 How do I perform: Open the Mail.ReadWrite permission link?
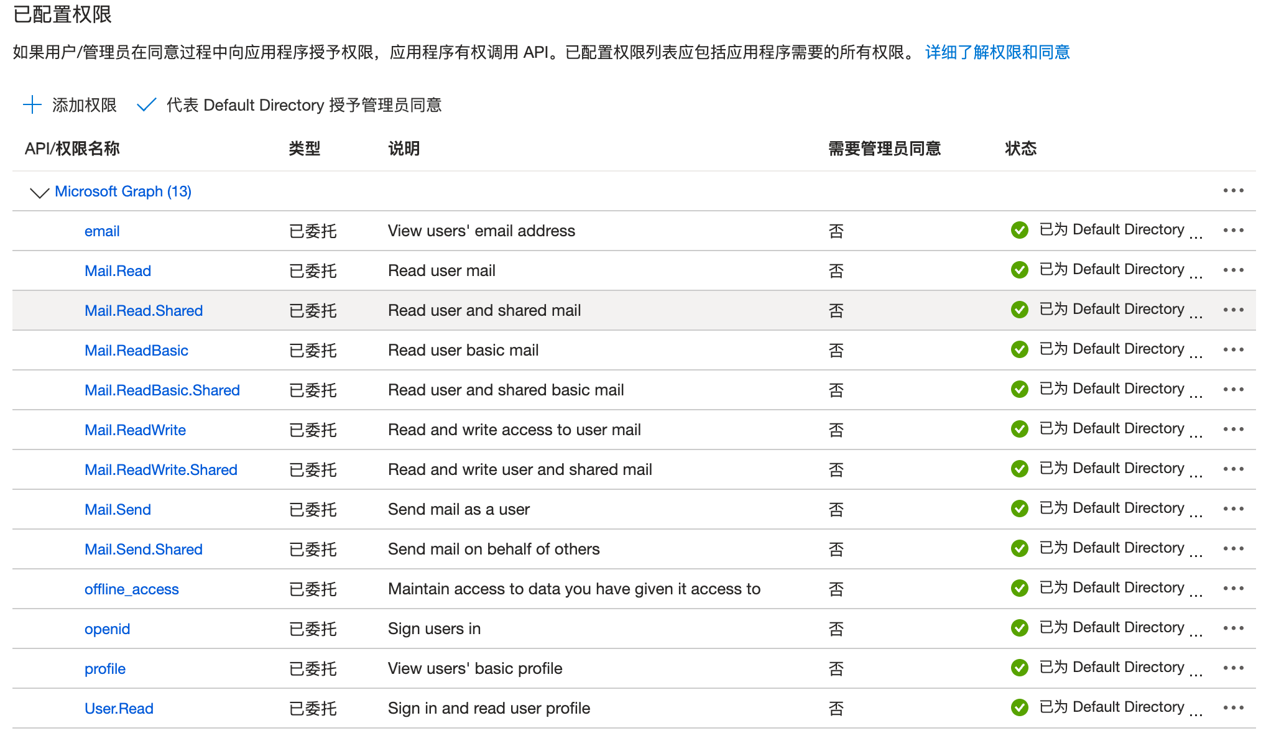coord(135,430)
